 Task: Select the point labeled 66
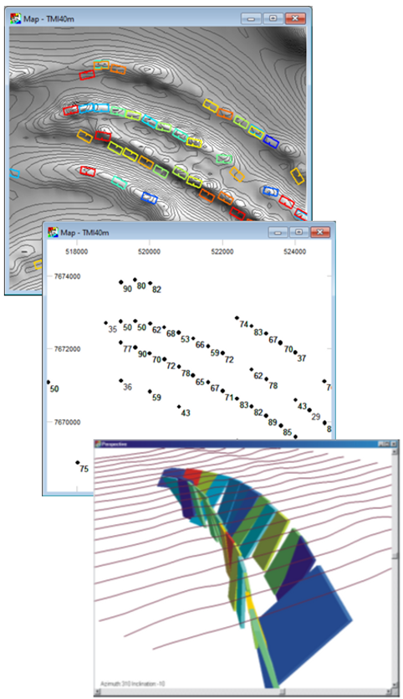pos(193,339)
